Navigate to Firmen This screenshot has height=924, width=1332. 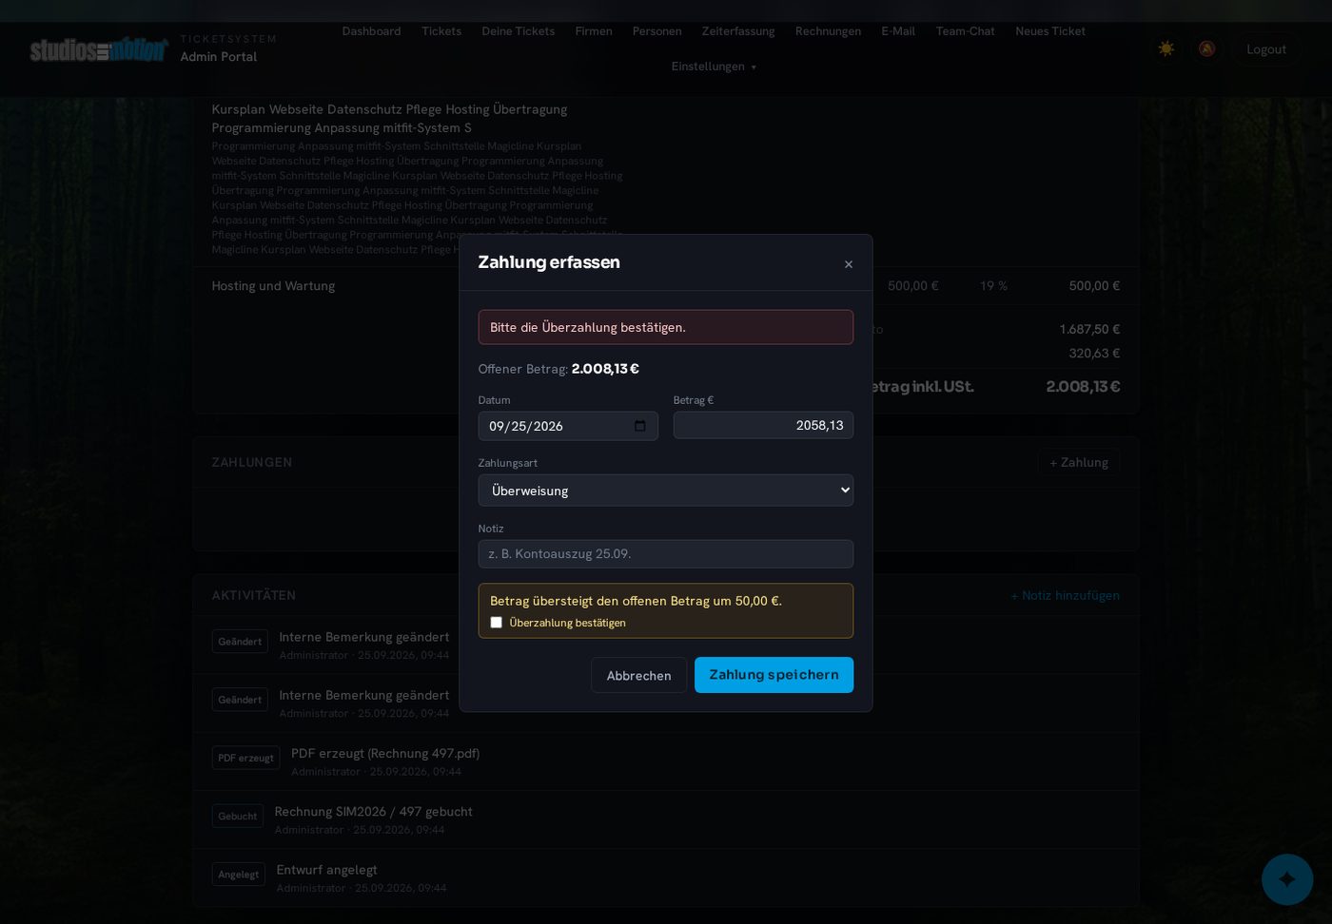click(x=594, y=31)
